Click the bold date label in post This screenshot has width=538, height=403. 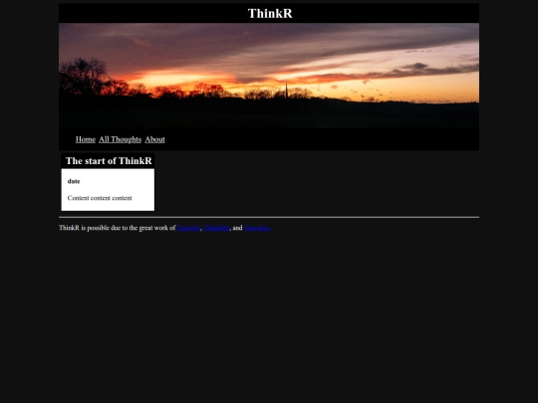pyautogui.click(x=74, y=181)
